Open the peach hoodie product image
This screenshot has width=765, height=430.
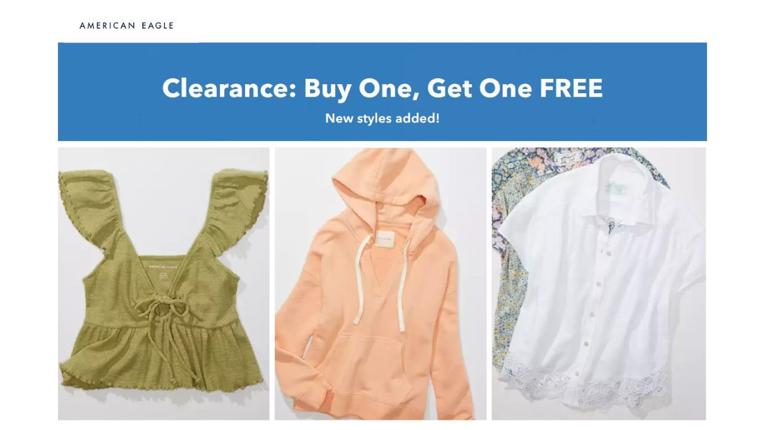[x=381, y=284]
